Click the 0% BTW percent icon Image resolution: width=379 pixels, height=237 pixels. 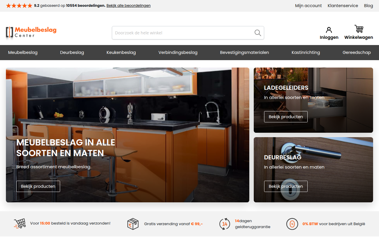(x=292, y=224)
